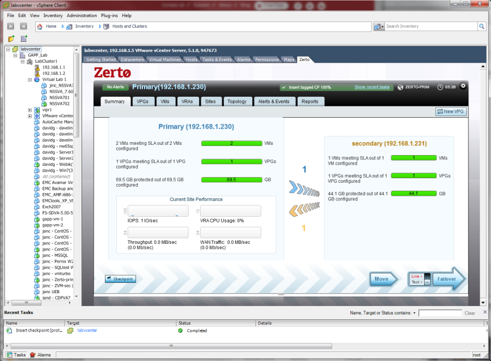Screen dimensions: 491x361
Task: Select janc - MSSQL in the tree
Action: pyautogui.click(x=55, y=255)
